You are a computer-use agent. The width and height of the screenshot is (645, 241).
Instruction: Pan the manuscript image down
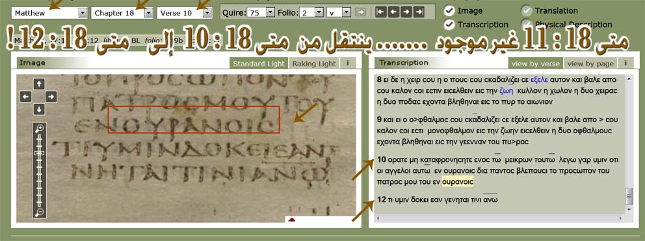click(x=38, y=109)
